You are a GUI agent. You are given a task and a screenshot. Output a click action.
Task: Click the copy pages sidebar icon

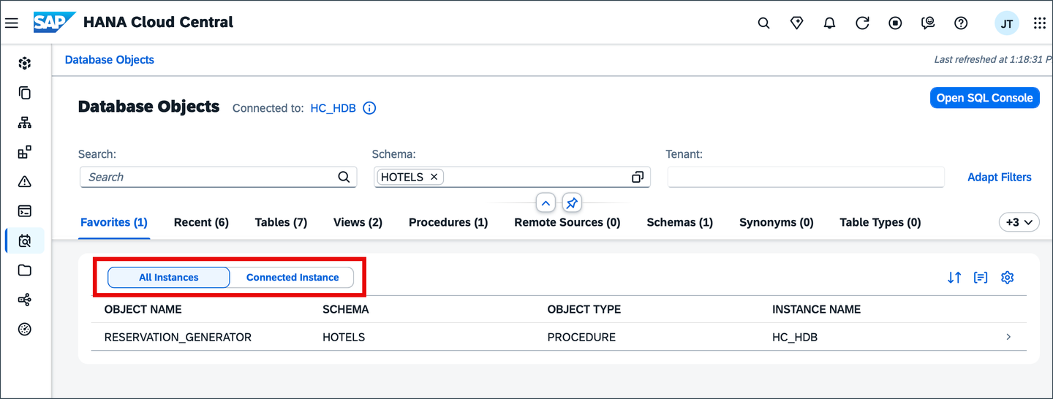[x=25, y=93]
